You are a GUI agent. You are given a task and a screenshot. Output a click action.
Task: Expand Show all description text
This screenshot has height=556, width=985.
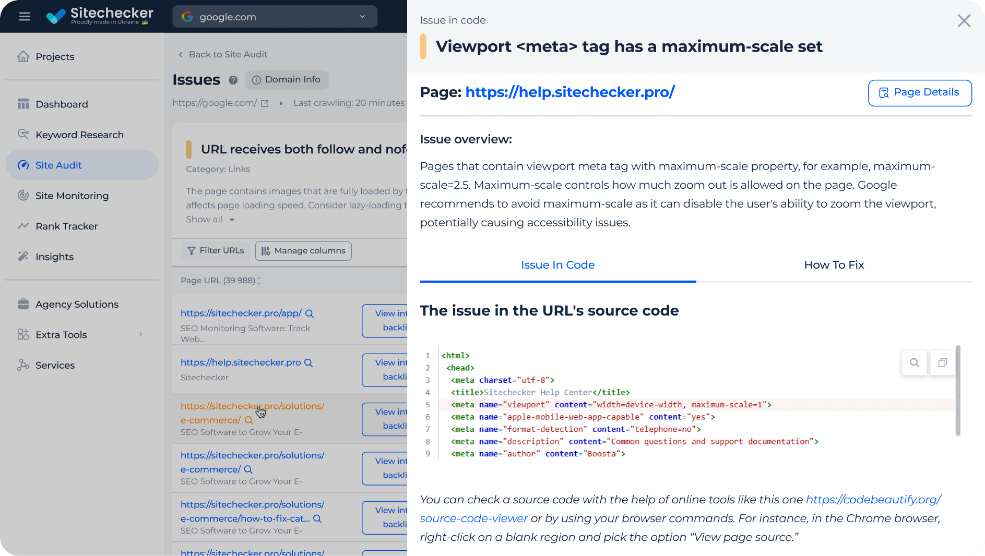(x=210, y=220)
